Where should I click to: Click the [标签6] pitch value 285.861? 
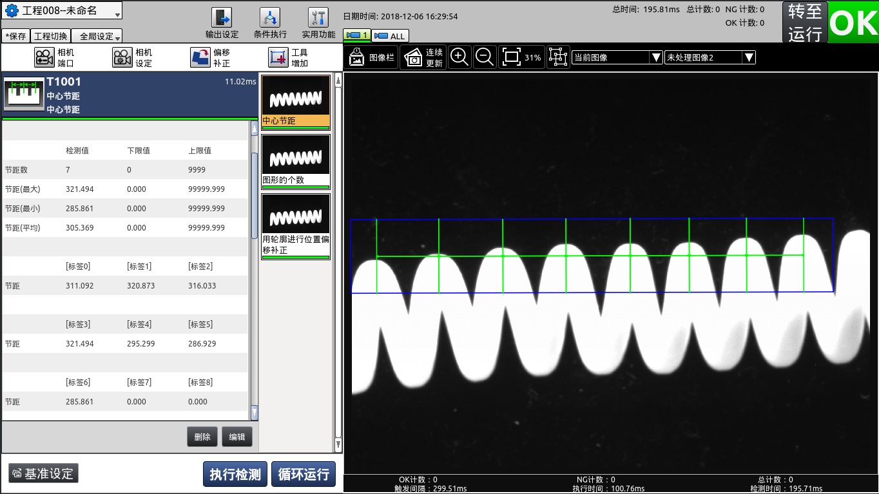80,402
